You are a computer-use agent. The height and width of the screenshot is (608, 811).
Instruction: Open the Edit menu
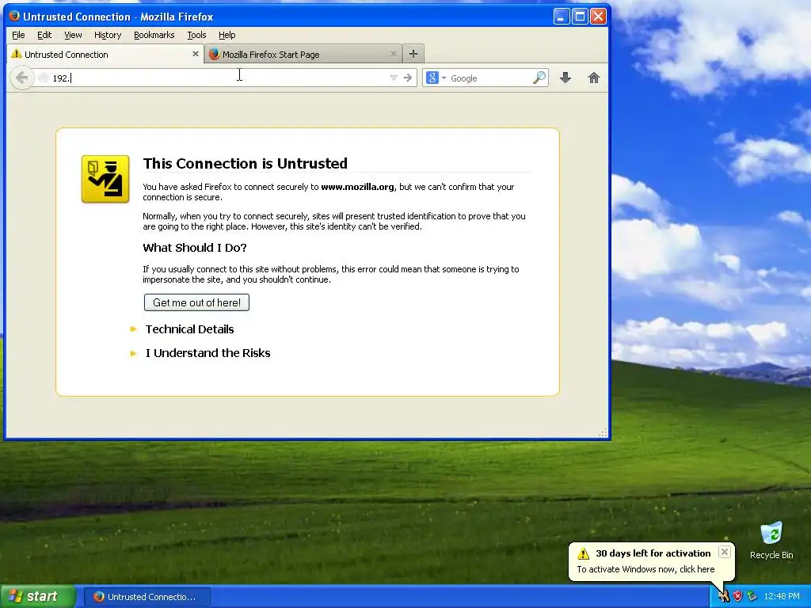(44, 35)
